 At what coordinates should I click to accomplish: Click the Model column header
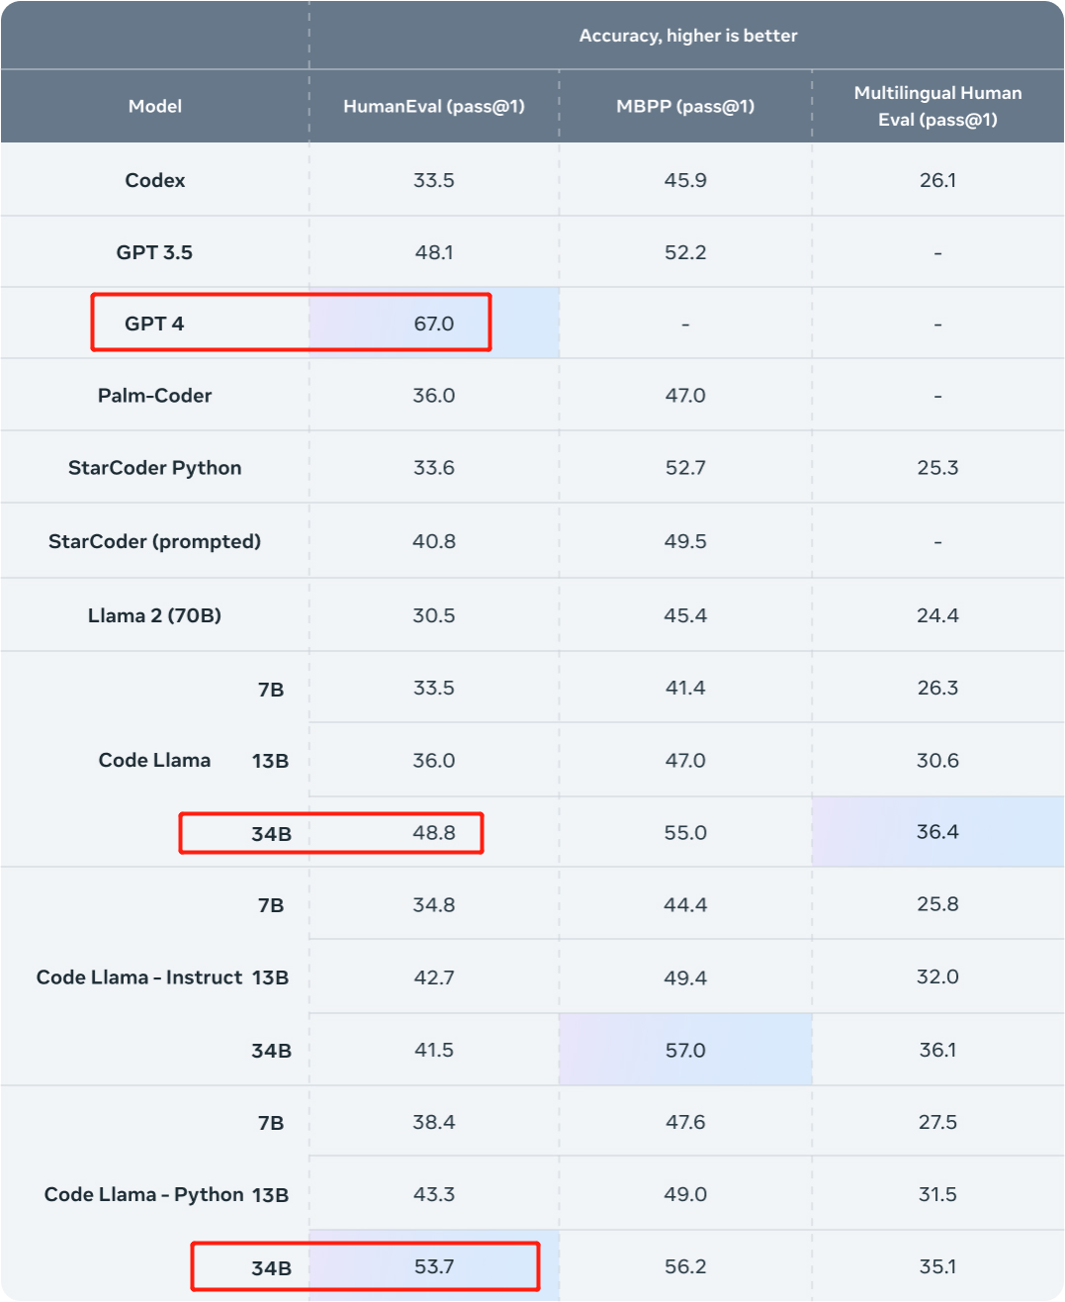[x=155, y=106]
